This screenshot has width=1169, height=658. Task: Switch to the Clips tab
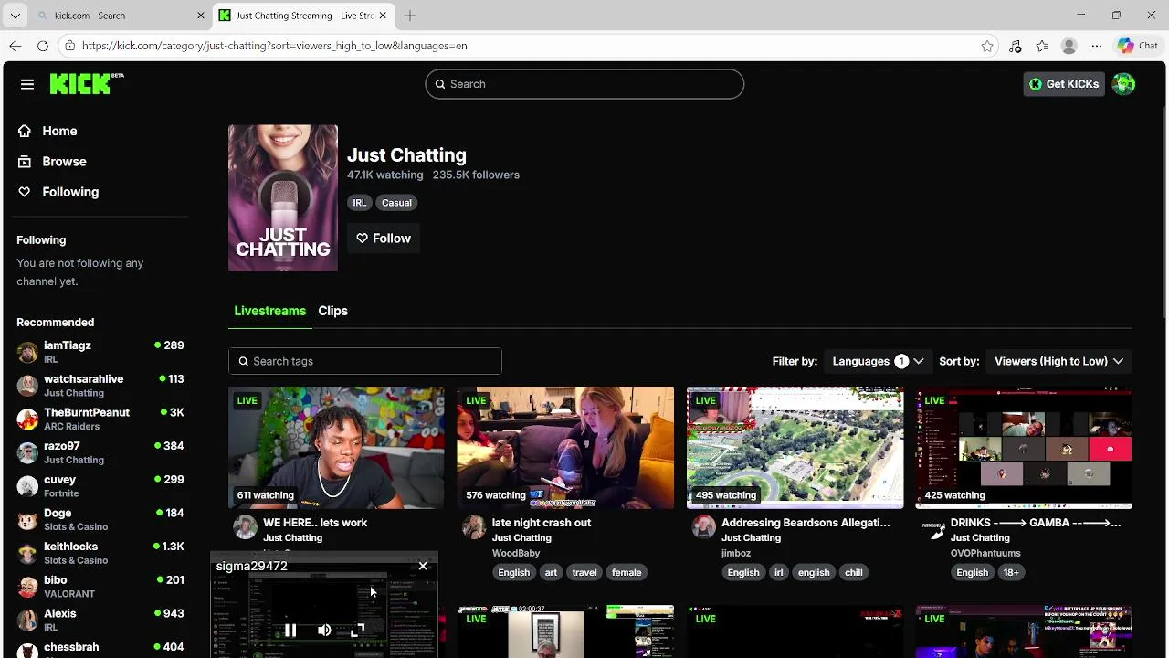click(332, 311)
